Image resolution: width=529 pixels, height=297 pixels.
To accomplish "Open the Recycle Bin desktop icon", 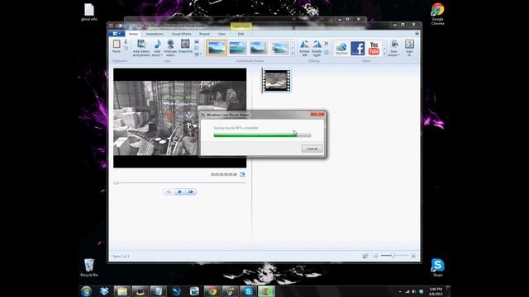I will [89, 267].
